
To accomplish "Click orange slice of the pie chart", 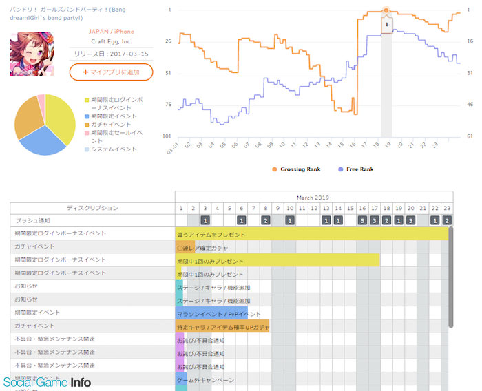I will (x=28, y=118).
